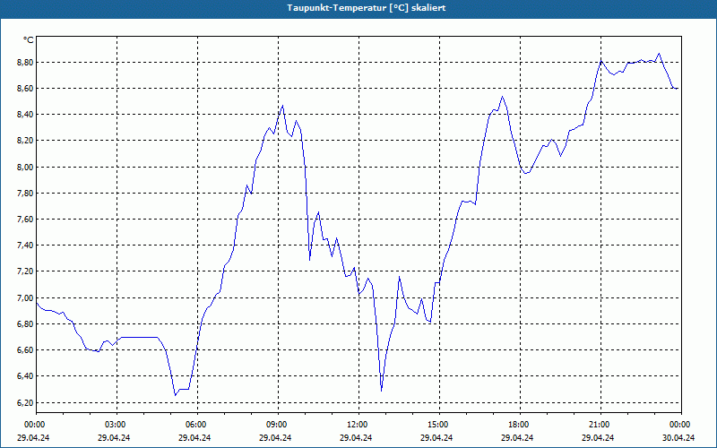Screen dimensions: 717x448
Task: Select the 8,40 y-axis value
Action: (x=25, y=115)
